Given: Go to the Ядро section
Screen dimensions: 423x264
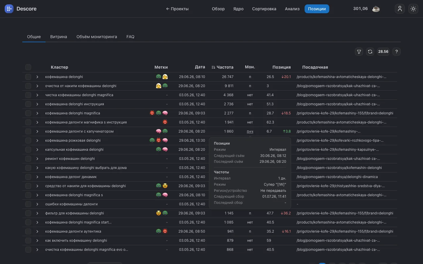Looking at the screenshot, I should click(x=238, y=9).
